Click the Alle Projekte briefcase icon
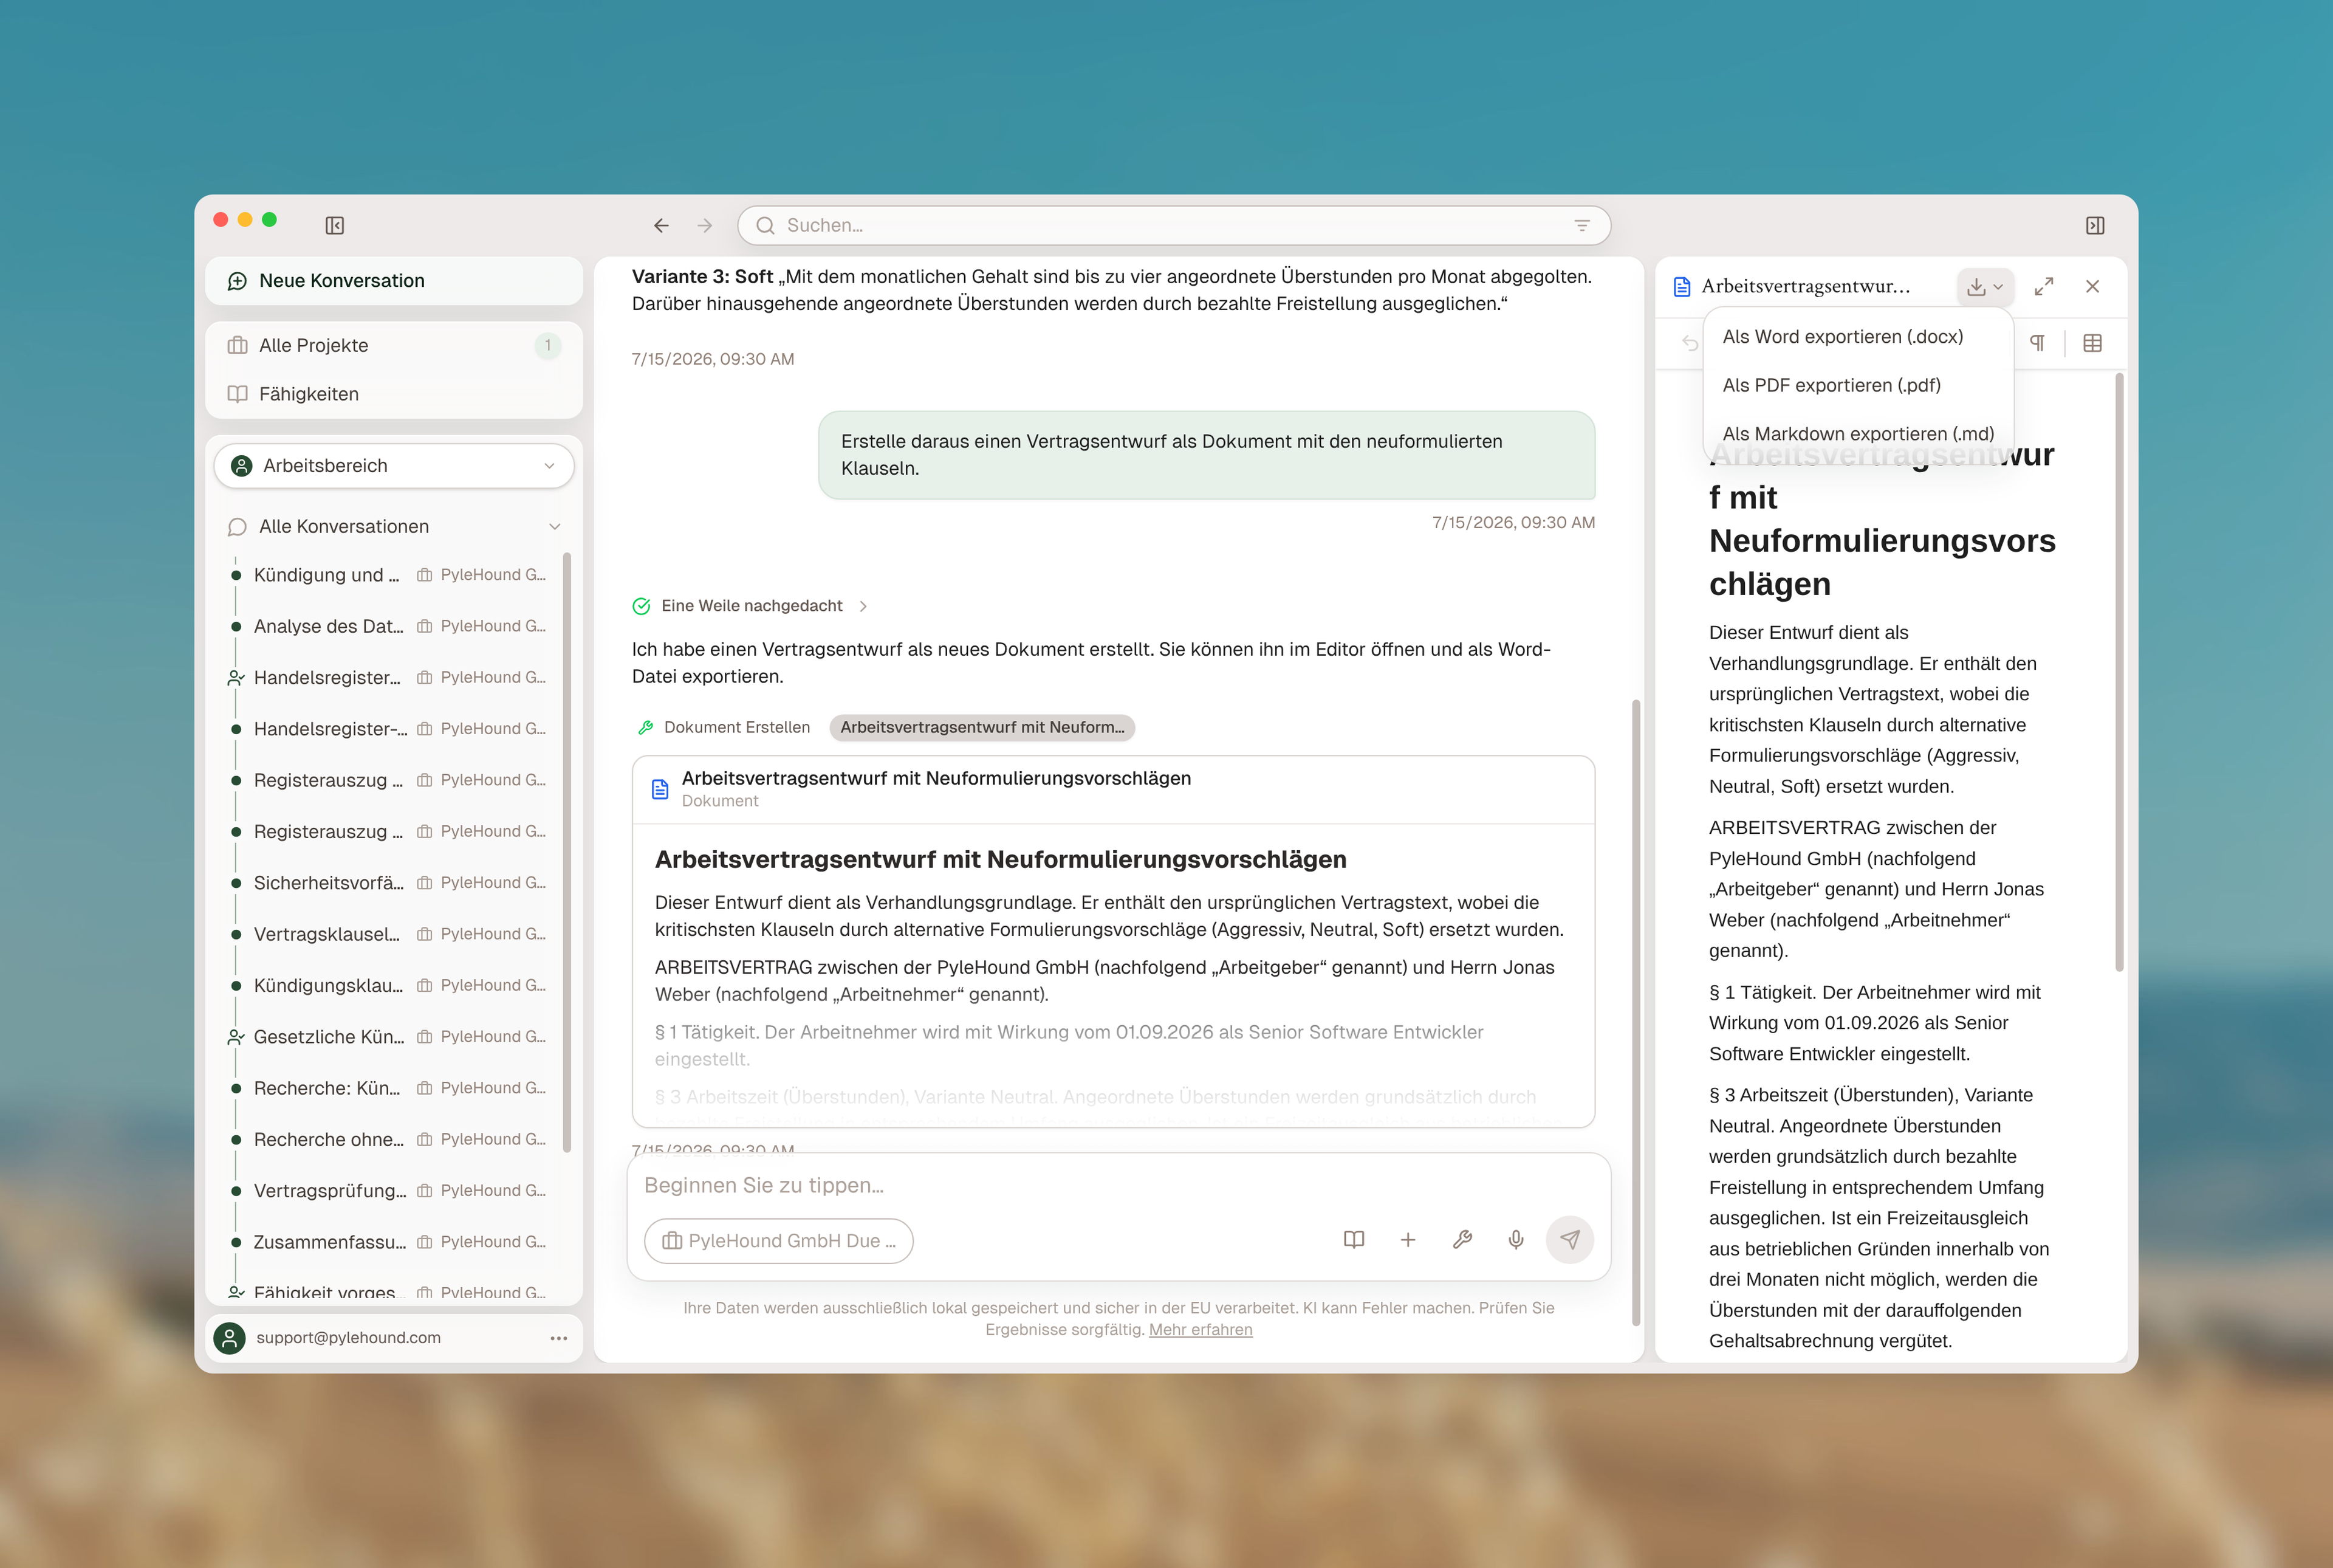Image resolution: width=2333 pixels, height=1568 pixels. coord(238,345)
